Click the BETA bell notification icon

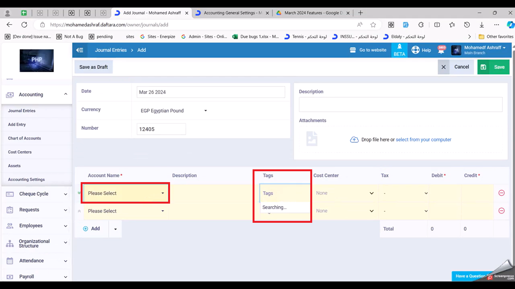(399, 47)
